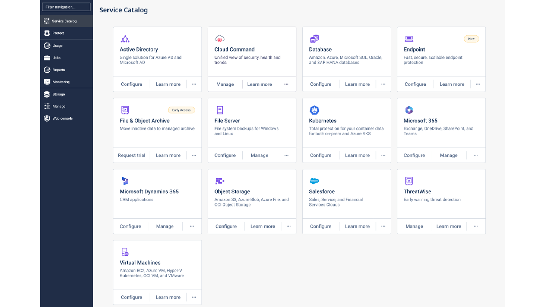Click the Microsoft 365 logo icon
The width and height of the screenshot is (545, 307).
coord(409,110)
